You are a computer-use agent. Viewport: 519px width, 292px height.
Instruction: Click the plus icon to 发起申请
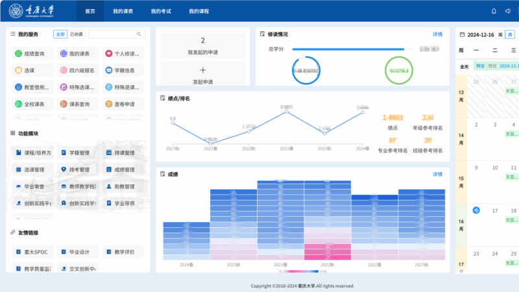coord(202,70)
